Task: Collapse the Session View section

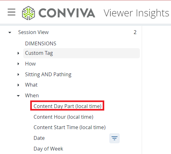Action: (x=10, y=32)
